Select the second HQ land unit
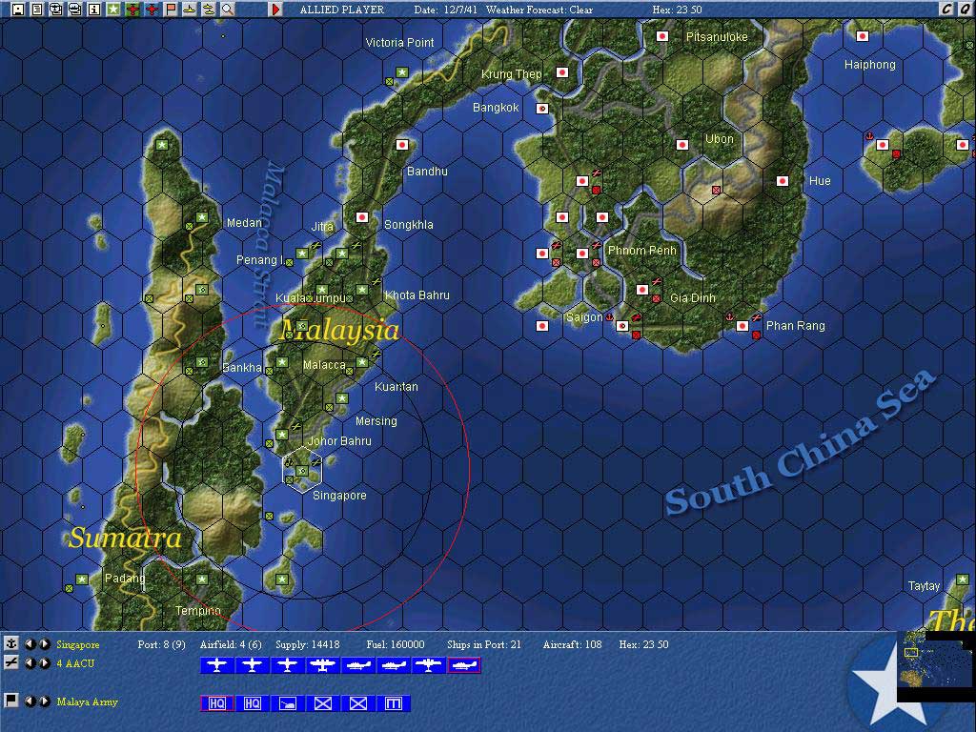Screen dimensions: 976x732 (x=252, y=703)
